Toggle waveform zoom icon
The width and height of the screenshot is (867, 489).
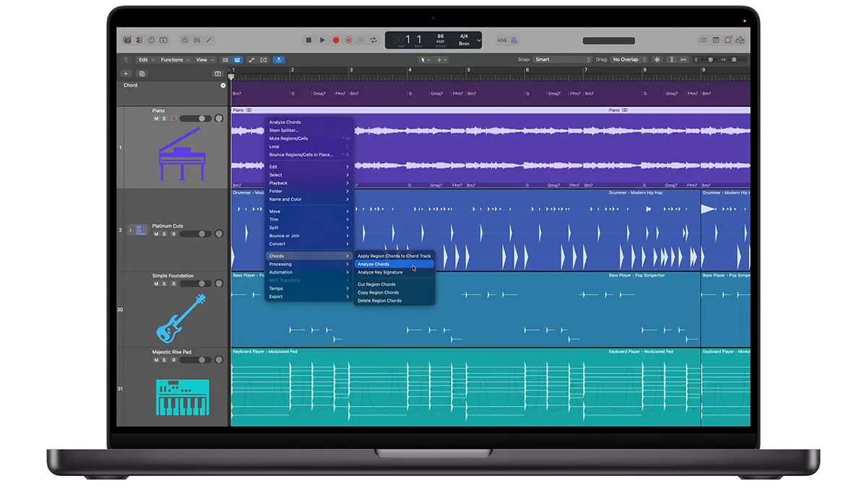tap(657, 59)
